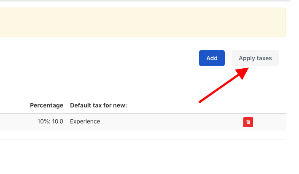
Task: Click the Apply taxes button
Action: [x=255, y=58]
